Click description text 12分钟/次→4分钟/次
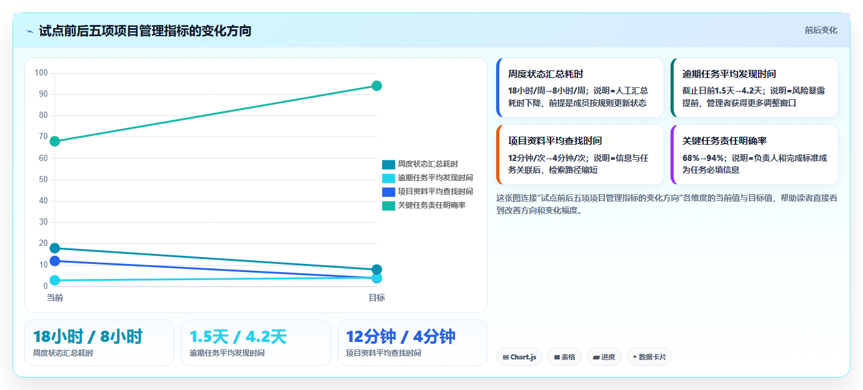863x390 pixels. click(x=547, y=158)
